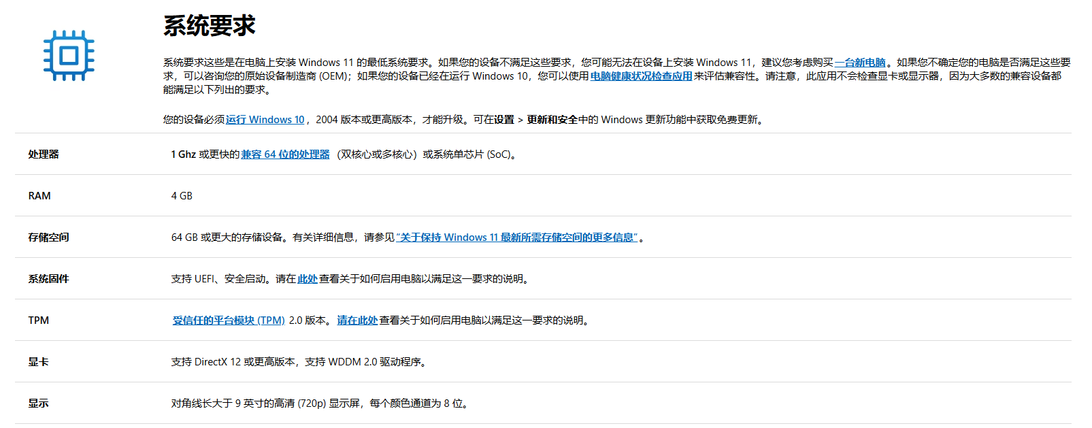Image resolution: width=1092 pixels, height=428 pixels.
Task: Open the Windows 11 storage space info link
Action: [517, 237]
